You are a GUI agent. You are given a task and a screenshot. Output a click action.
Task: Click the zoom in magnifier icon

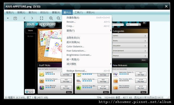[51, 18]
